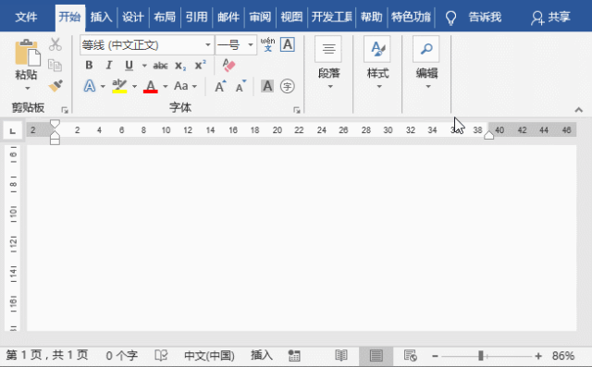Launch the 剪贴板 clipboard pane
Screen dimensions: 592x367
pyautogui.click(x=65, y=110)
